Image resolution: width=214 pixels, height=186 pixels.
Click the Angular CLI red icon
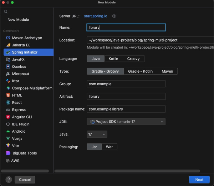coord(8,117)
